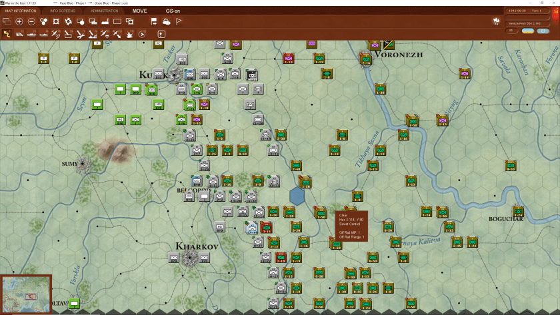560x315 pixels.
Task: Click the date and turn display
Action: coord(527,11)
